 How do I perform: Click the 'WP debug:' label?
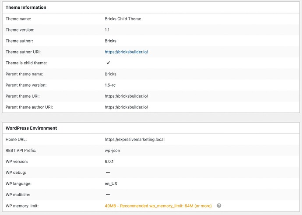pos(16,173)
